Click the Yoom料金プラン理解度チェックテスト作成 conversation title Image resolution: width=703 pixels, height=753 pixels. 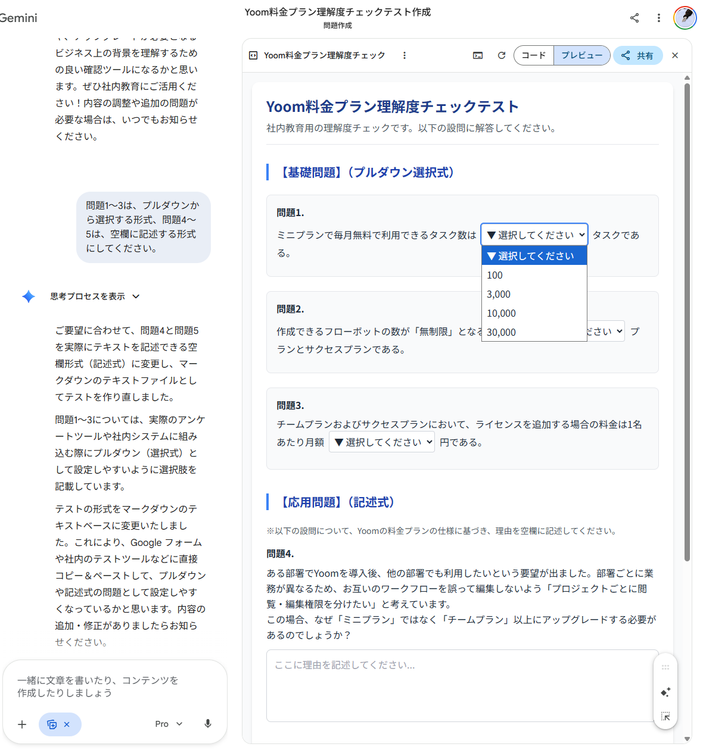click(338, 12)
